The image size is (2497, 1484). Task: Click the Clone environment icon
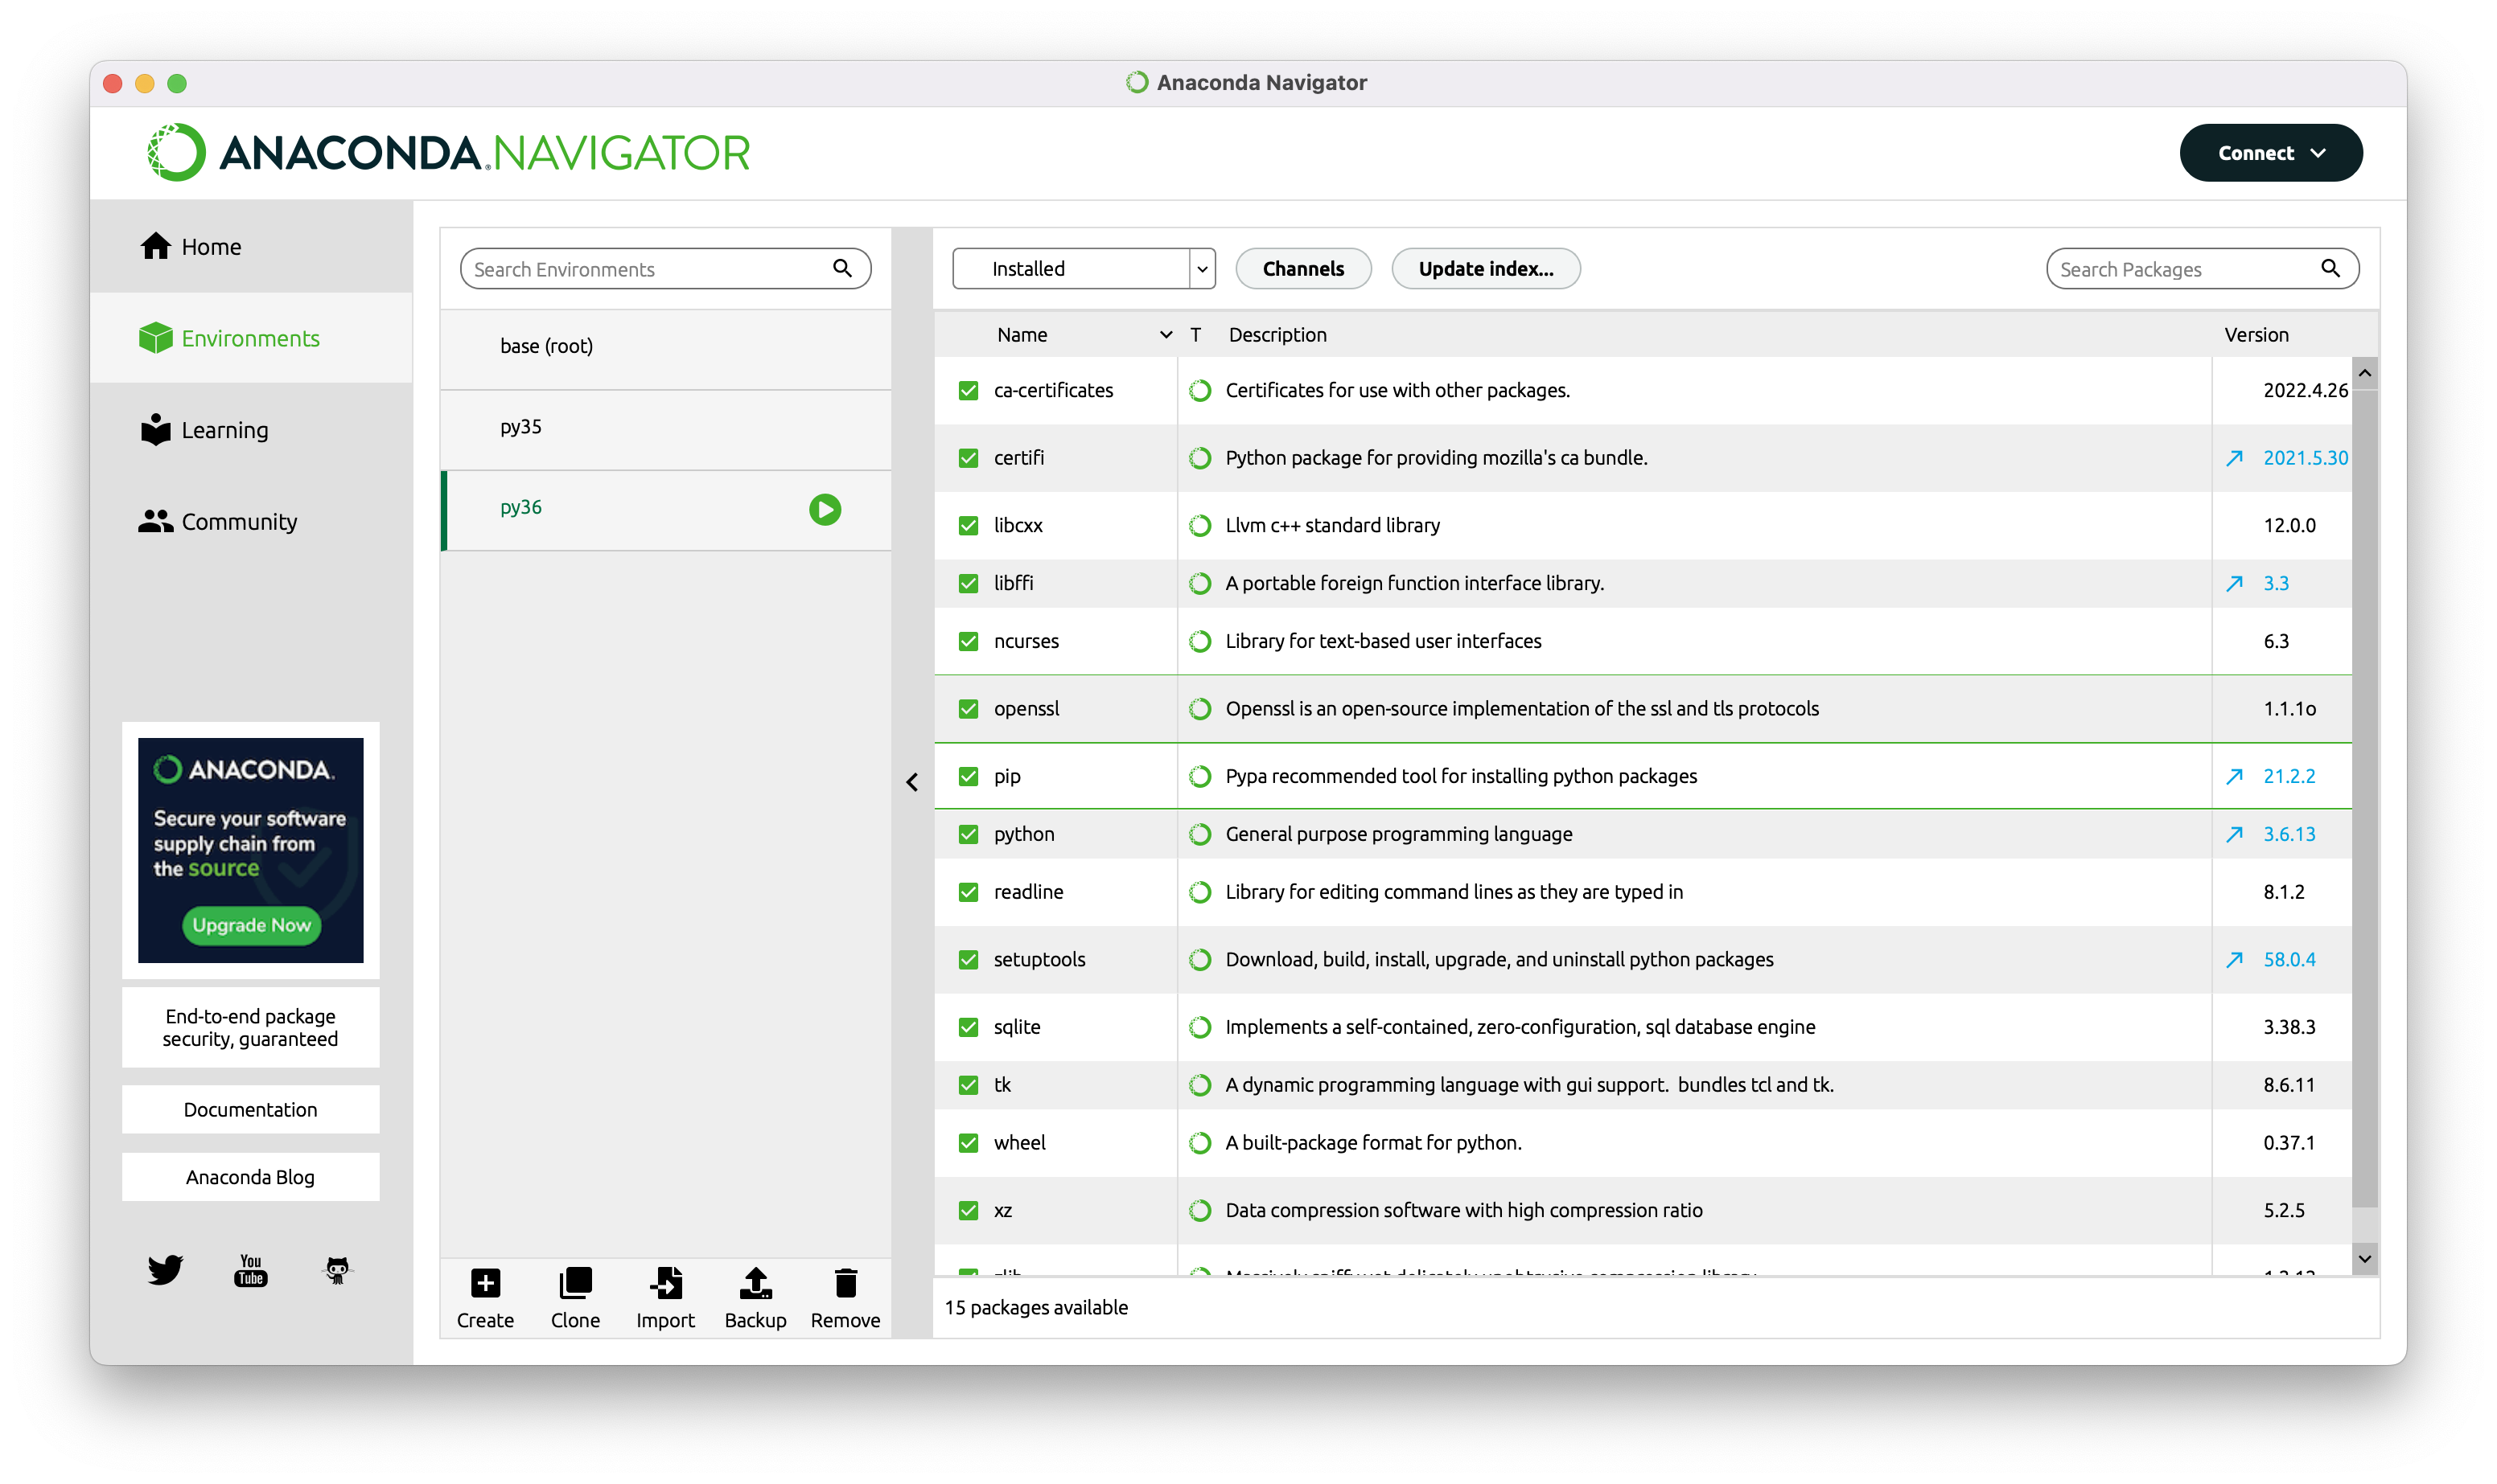click(x=575, y=1283)
